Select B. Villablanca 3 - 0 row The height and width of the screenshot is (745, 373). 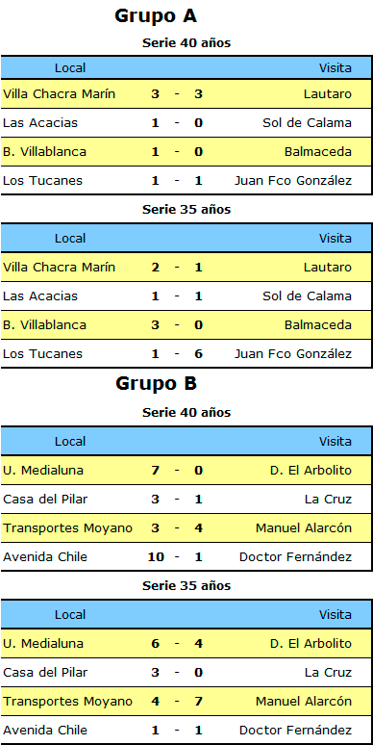[186, 325]
